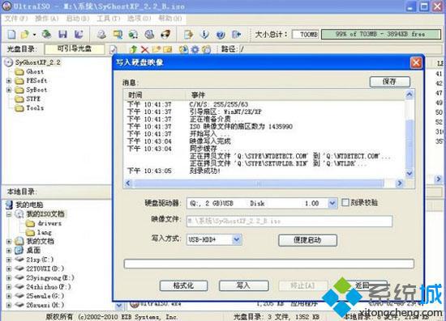Click the Convert image format icon
446x321 pixels.
133,35
